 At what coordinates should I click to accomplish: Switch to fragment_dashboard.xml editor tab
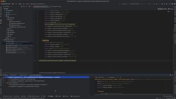pyautogui.click(x=41, y=7)
